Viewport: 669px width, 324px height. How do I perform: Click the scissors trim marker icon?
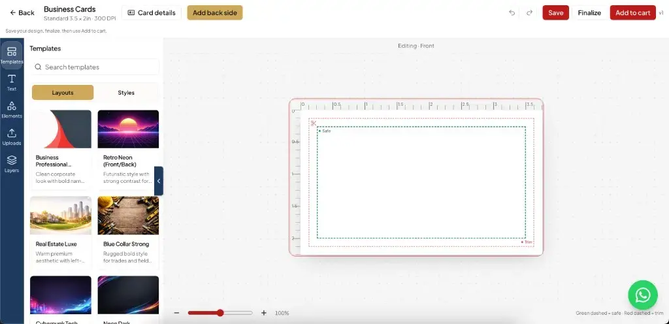[314, 123]
